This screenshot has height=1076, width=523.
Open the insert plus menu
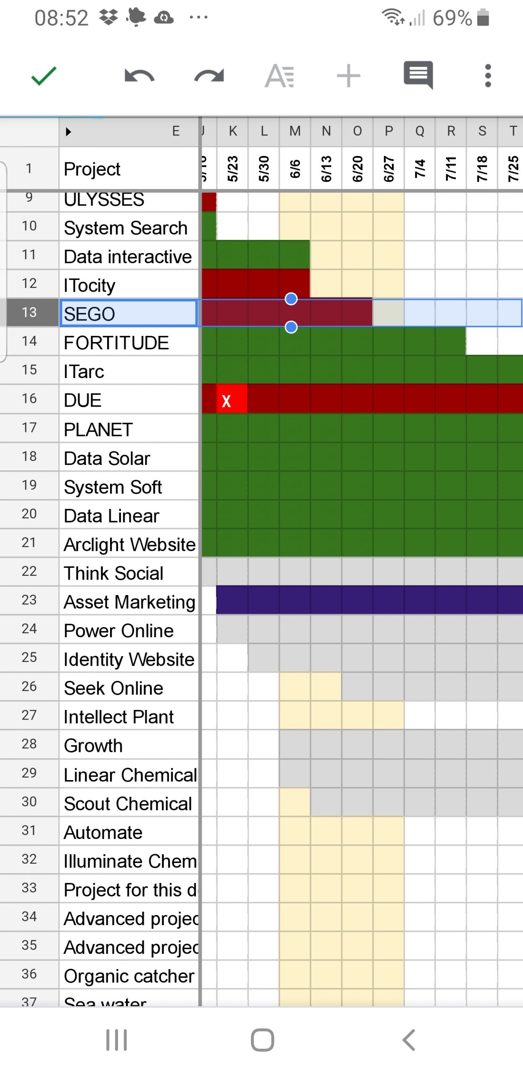[x=348, y=76]
